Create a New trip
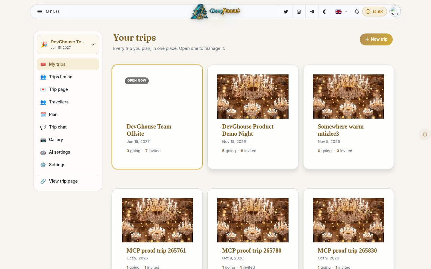Viewport: 431px width, 269px height. coord(376,39)
